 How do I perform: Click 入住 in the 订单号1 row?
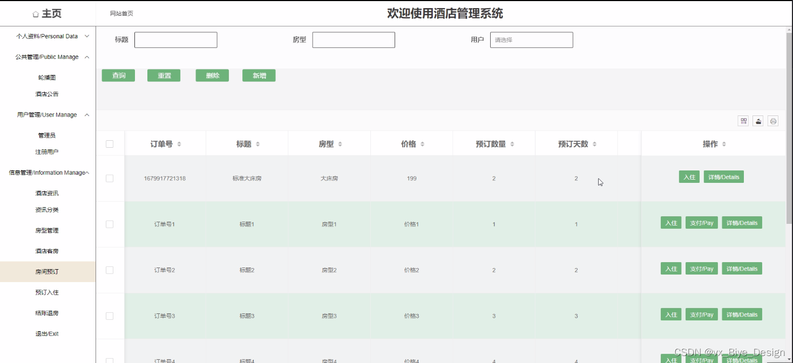[671, 223]
